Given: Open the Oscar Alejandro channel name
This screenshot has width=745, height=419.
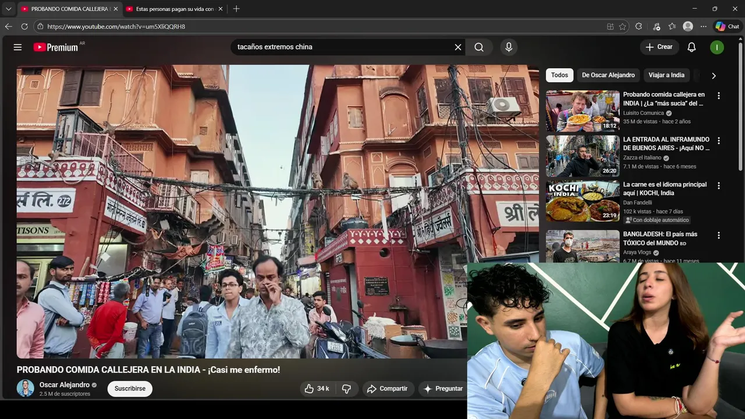Looking at the screenshot, I should (x=65, y=385).
